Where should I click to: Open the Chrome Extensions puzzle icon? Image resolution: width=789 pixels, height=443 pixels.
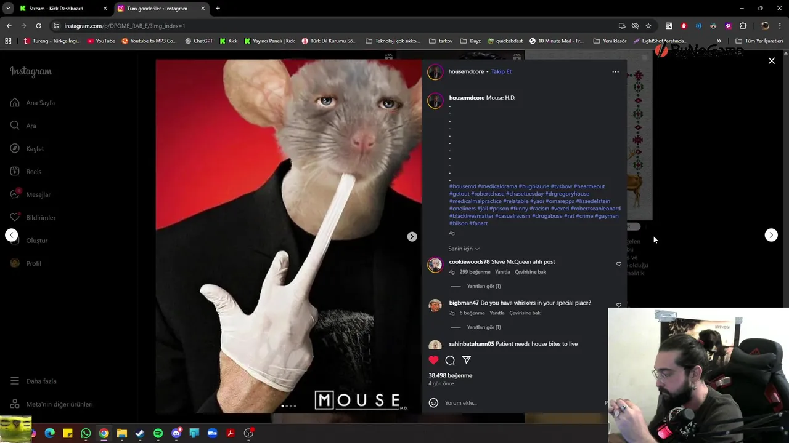(x=743, y=26)
